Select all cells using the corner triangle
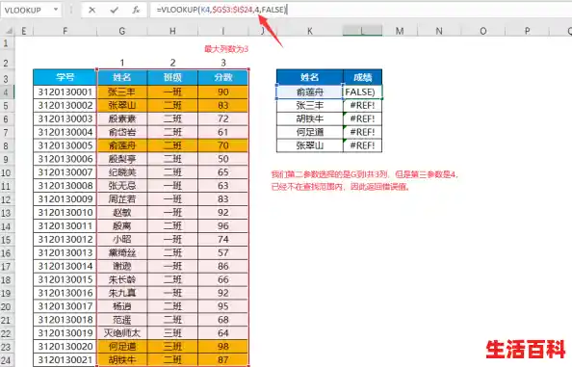The height and width of the screenshot is (367, 572). pyautogui.click(x=9, y=31)
